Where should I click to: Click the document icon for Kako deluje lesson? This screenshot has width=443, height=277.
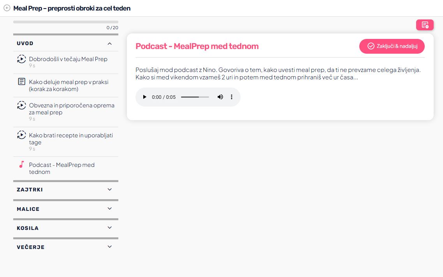coord(21,82)
